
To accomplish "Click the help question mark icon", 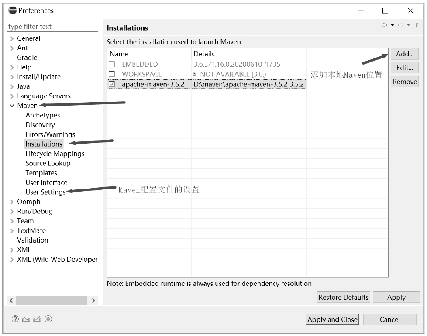I will 15,319.
